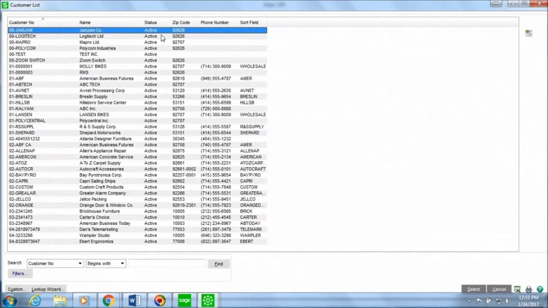Open the Filters dialog
Image resolution: width=548 pixels, height=308 pixels.
(x=20, y=274)
